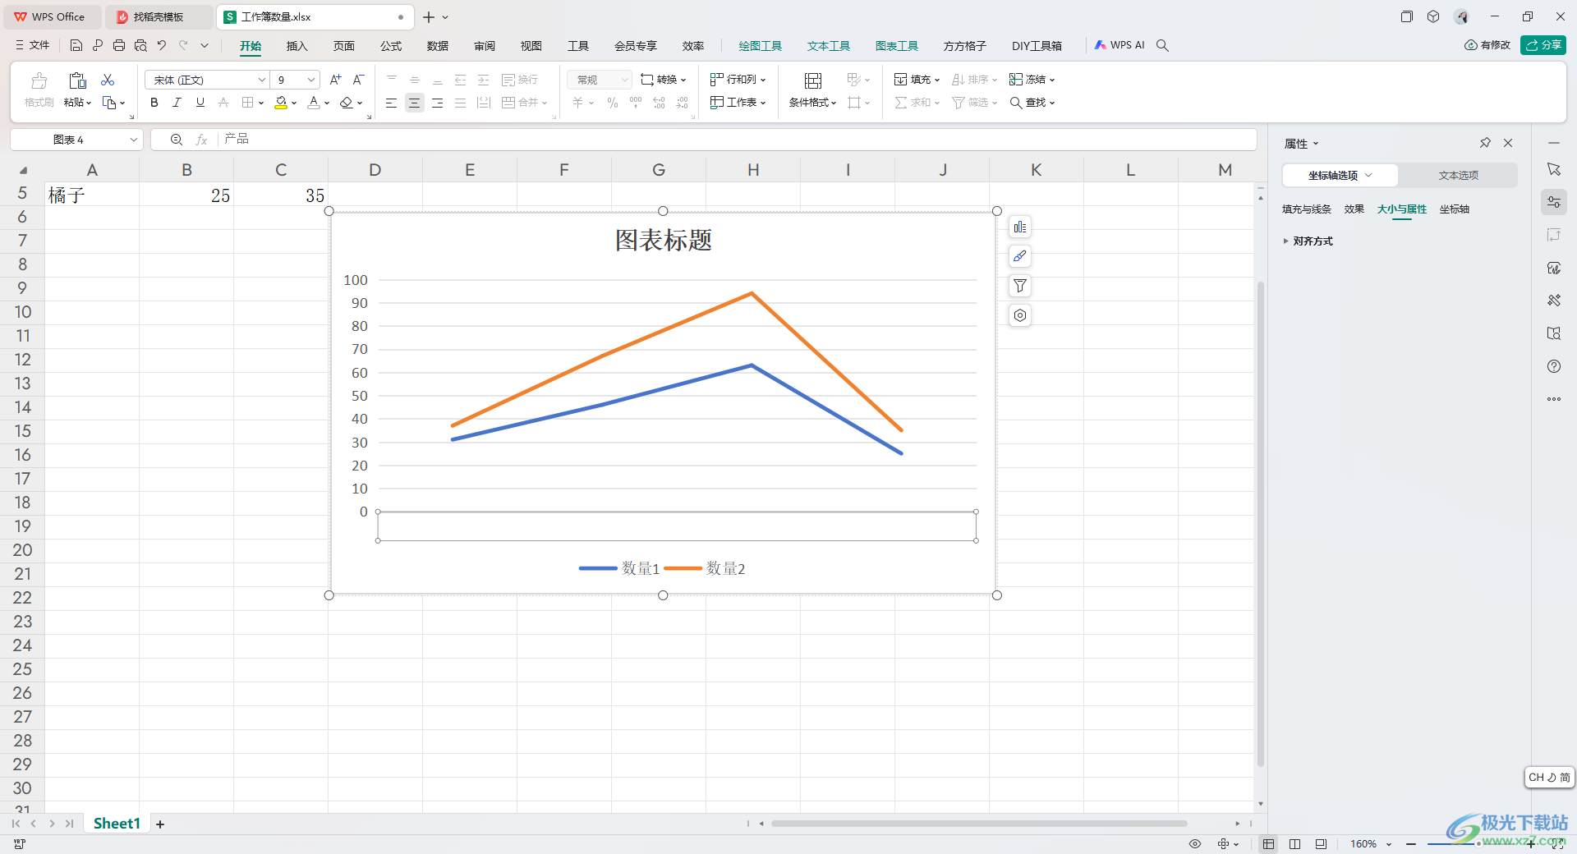Click the search magnifier in ribbon tabs
This screenshot has height=854, width=1577.
point(1162,45)
